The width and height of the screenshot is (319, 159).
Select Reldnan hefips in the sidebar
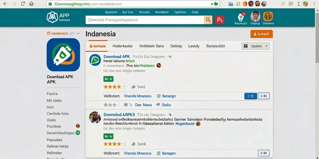58,146
